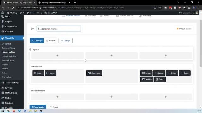The image size is (202, 113).
Task: Click the back arrow next to header name
Action: click(32, 29)
